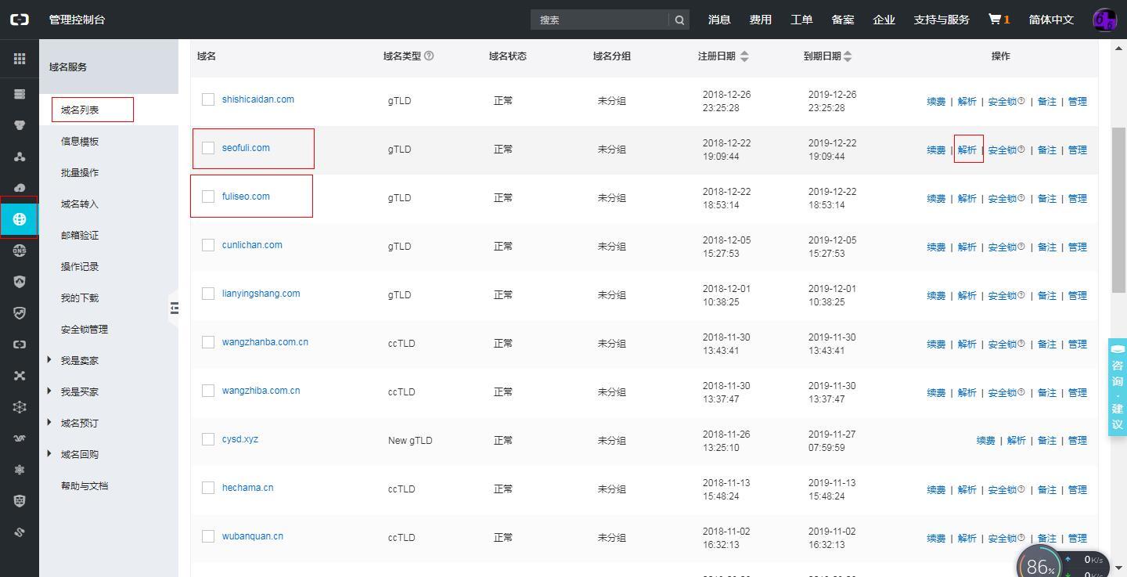Click the bracket link icon in left rail
This screenshot has width=1127, height=577.
tap(20, 344)
